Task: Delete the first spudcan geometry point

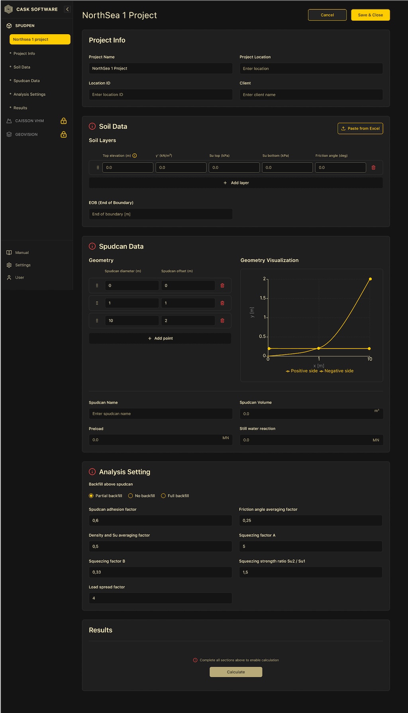Action: tap(222, 286)
